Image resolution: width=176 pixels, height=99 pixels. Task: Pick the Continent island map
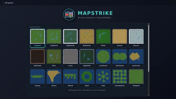click(x=103, y=58)
